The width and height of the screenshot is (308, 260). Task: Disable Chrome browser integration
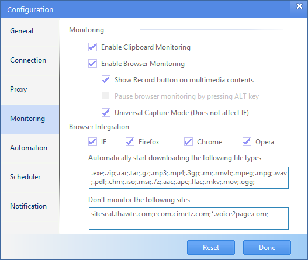188,142
